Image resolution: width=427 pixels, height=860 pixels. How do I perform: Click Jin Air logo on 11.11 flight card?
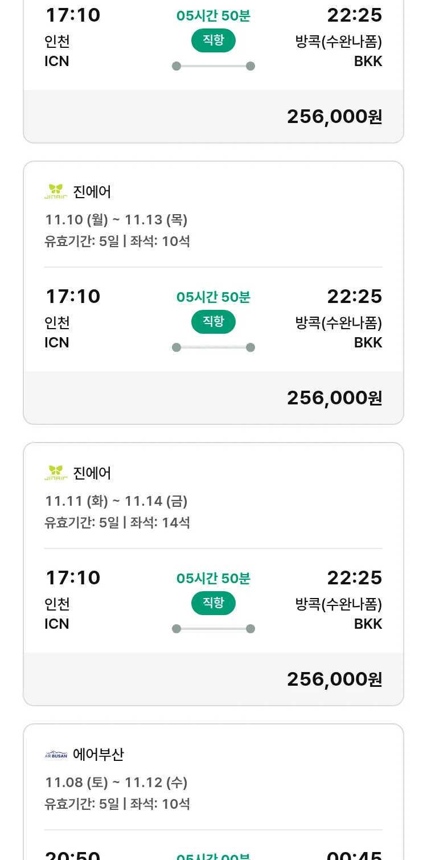click(x=56, y=473)
